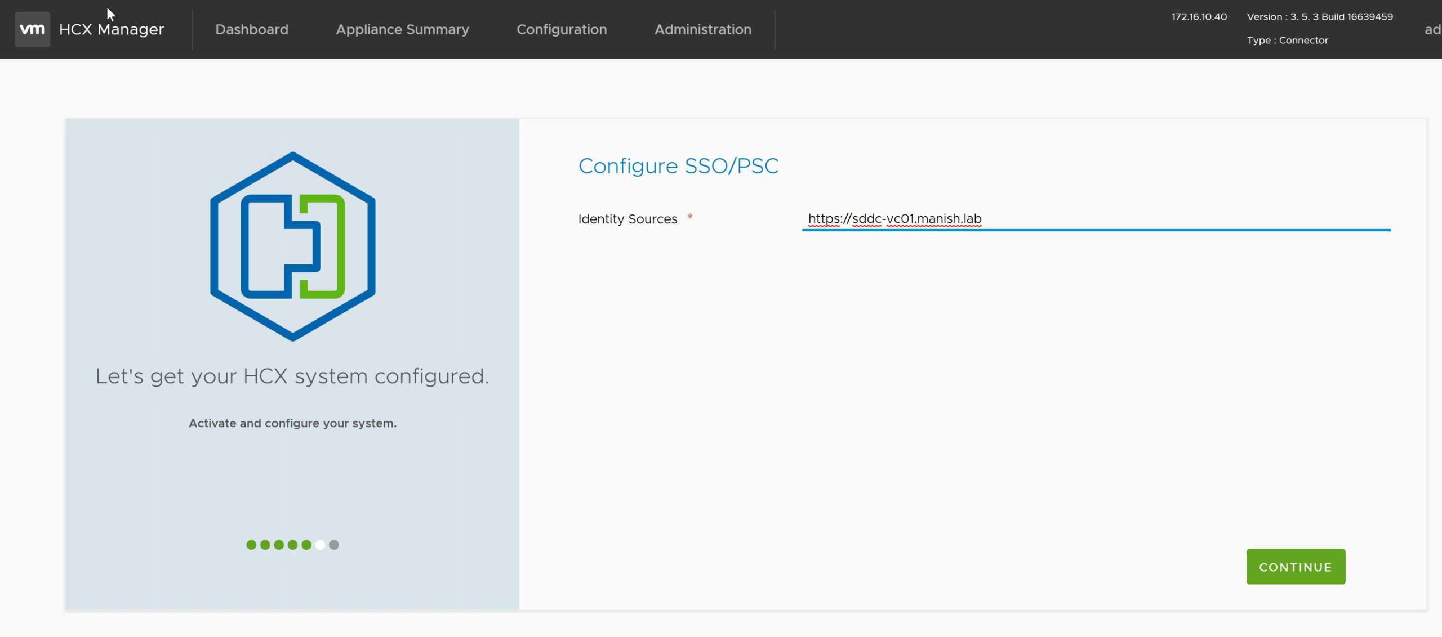Click the white current-step progress dot
This screenshot has width=1442, height=637.
coord(320,545)
